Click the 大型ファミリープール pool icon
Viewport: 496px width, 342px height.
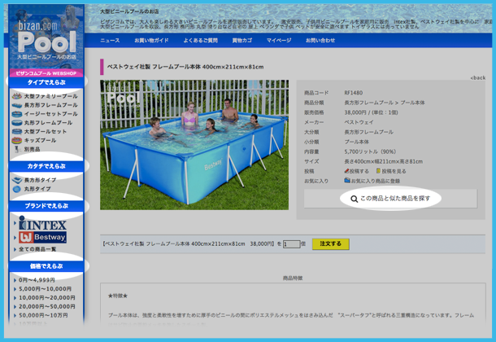click(x=17, y=96)
